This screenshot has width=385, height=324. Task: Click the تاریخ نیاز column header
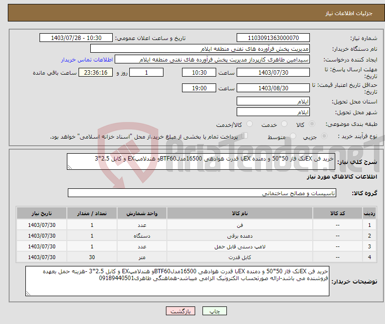click(42, 213)
